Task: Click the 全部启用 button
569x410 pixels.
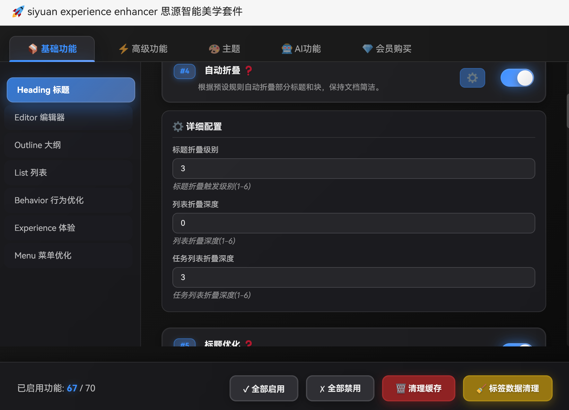Action: (x=264, y=388)
